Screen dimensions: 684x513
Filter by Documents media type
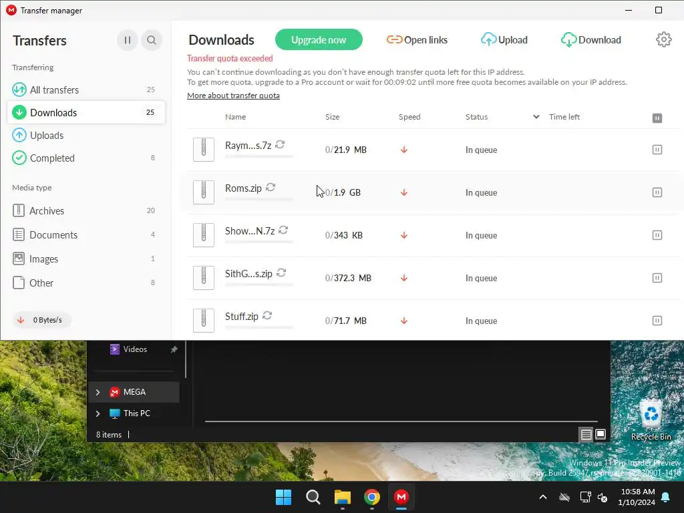pos(86,234)
